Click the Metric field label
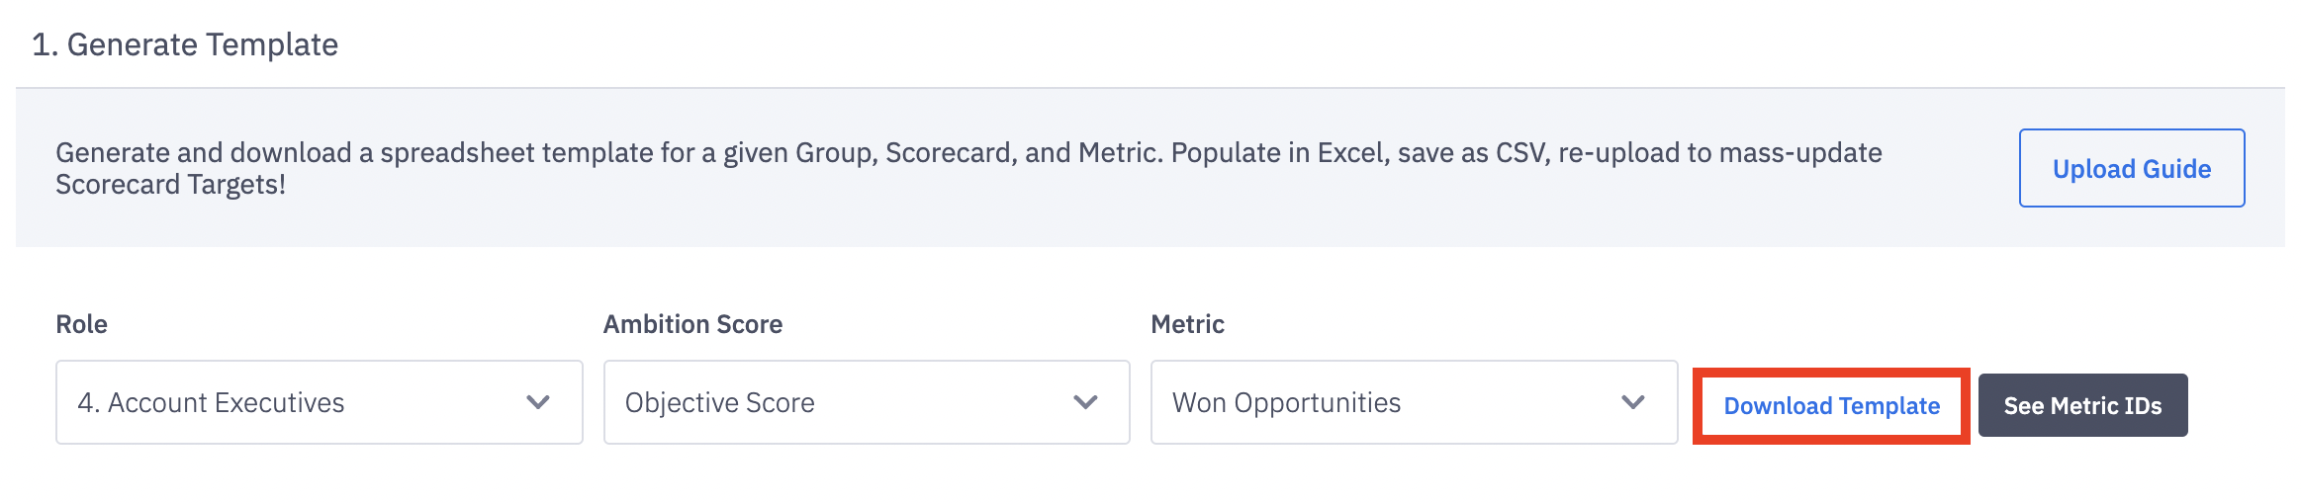Viewport: 2301px width, 504px height. point(1187,324)
